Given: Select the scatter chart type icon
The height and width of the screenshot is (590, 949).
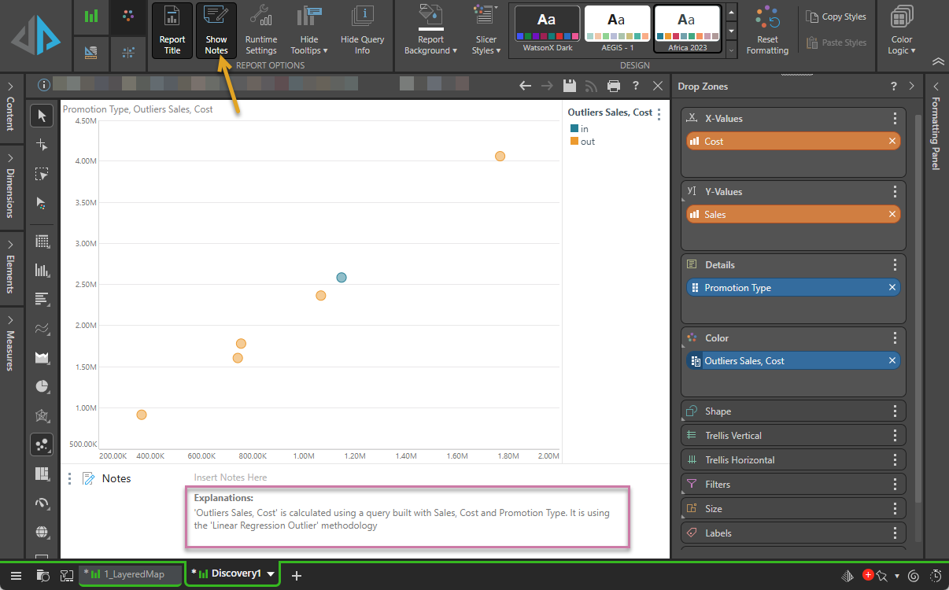Looking at the screenshot, I should pyautogui.click(x=42, y=444).
